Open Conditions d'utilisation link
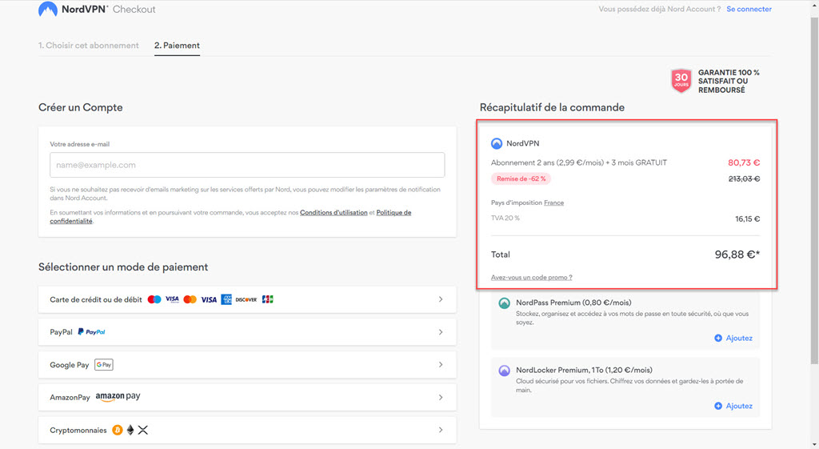 (334, 213)
